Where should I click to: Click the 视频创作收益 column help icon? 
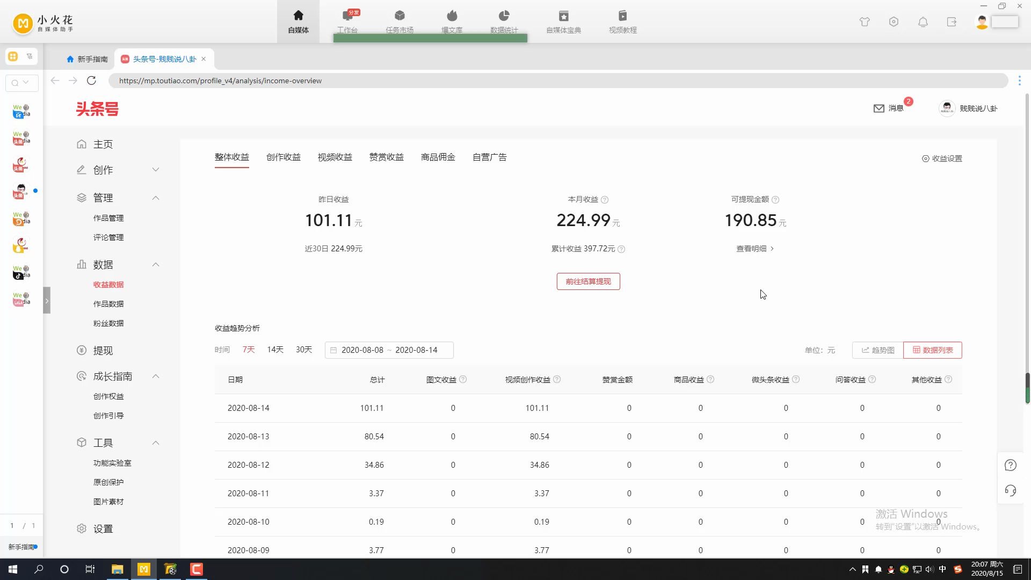point(557,379)
